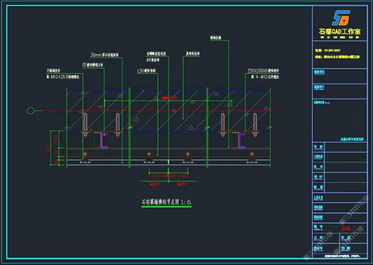Select the DESIGN field in title block
This screenshot has width=373, height=265.
(319, 177)
